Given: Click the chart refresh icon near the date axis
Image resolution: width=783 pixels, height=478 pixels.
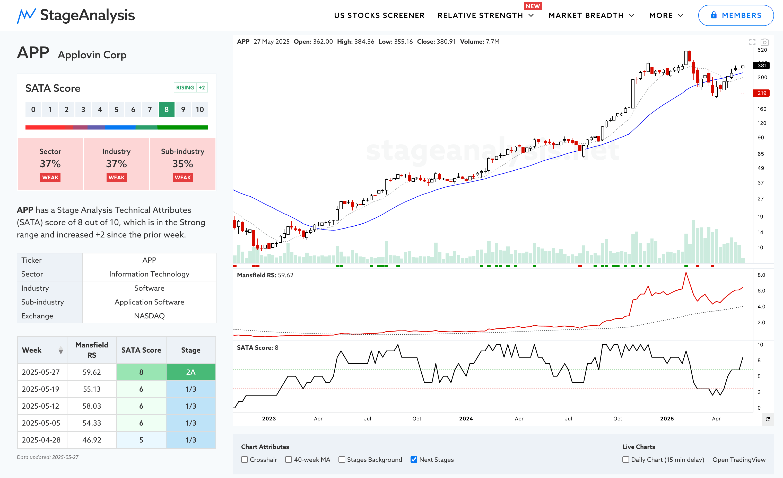Looking at the screenshot, I should [768, 419].
